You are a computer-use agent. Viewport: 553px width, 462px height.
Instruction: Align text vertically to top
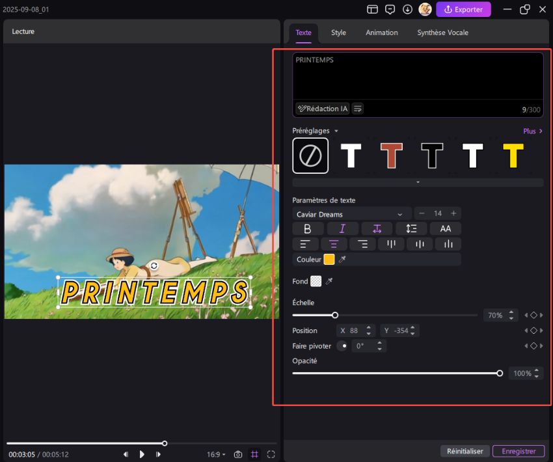pyautogui.click(x=391, y=244)
